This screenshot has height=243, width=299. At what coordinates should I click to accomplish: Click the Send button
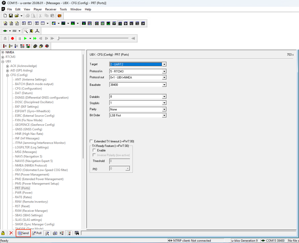pos(23,233)
